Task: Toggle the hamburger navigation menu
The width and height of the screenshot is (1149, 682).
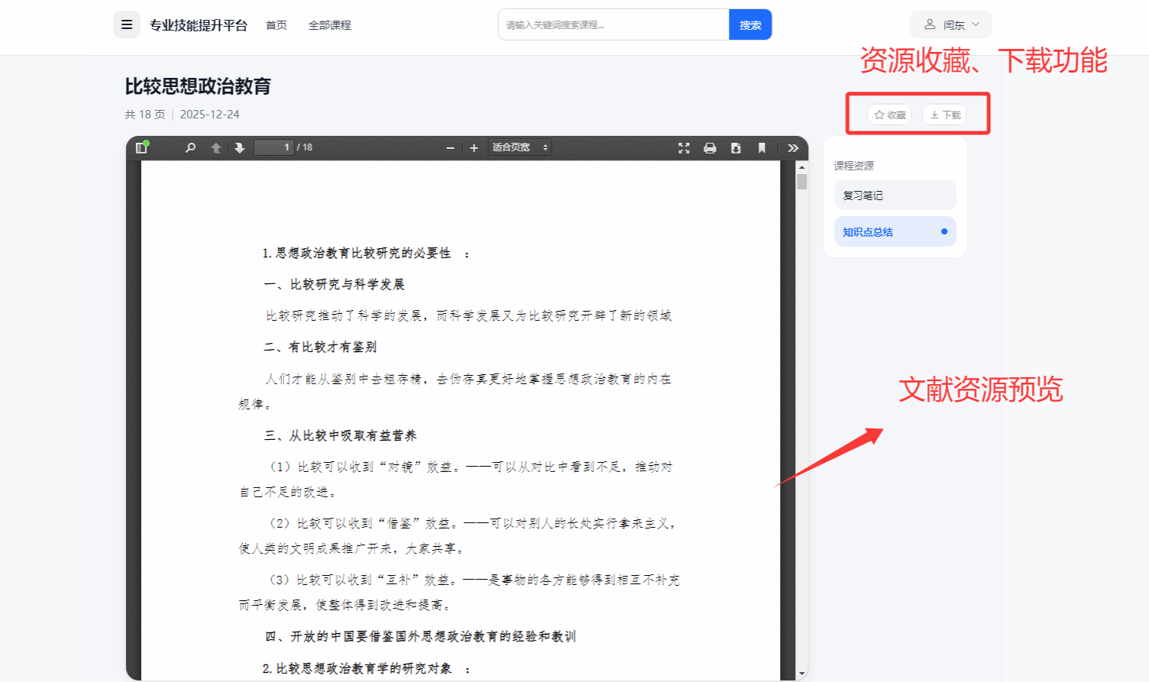Action: tap(127, 24)
